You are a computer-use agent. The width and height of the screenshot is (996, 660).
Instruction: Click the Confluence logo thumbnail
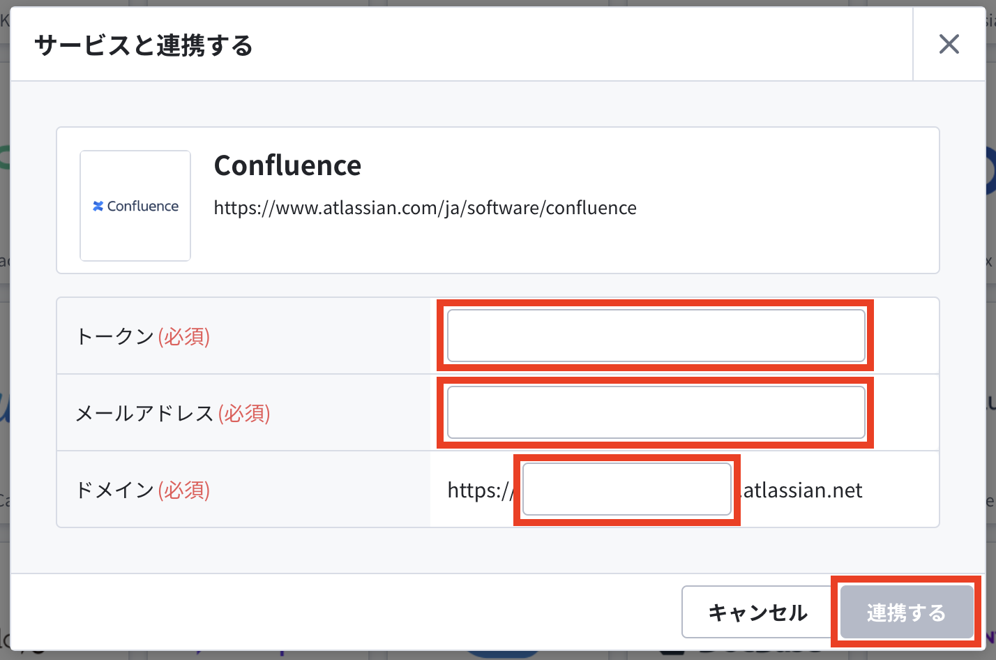(135, 206)
